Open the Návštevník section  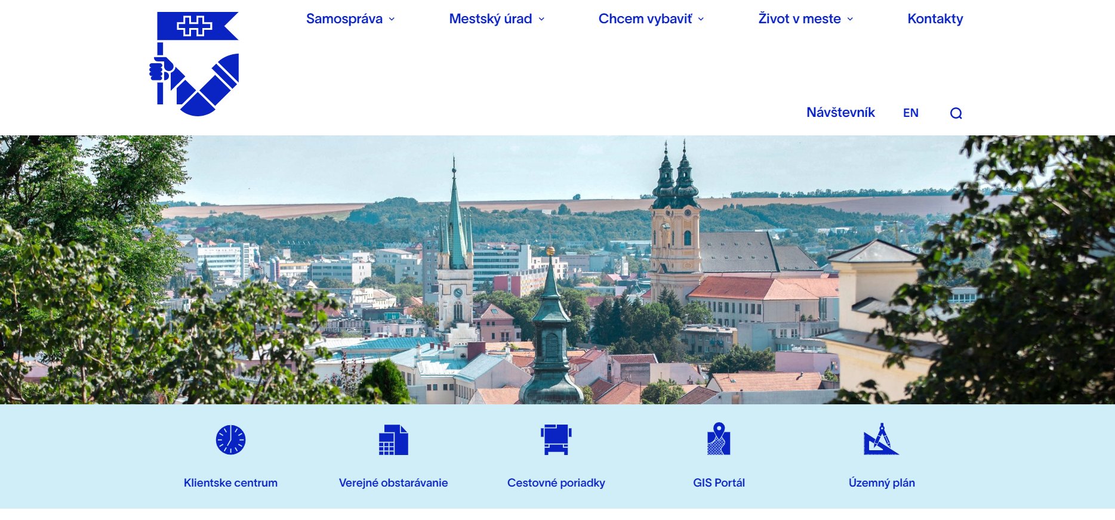point(840,113)
